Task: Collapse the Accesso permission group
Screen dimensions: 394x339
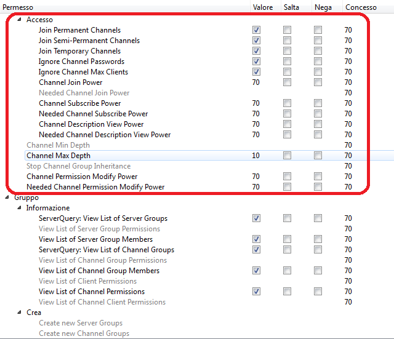Action: tap(19, 20)
